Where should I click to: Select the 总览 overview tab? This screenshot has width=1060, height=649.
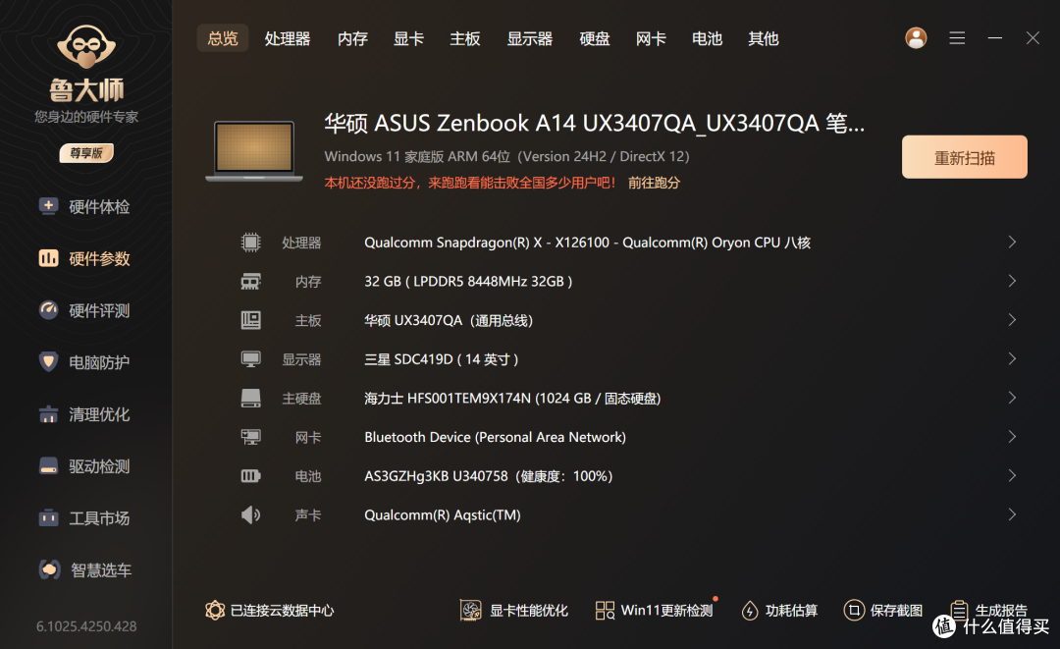[223, 38]
